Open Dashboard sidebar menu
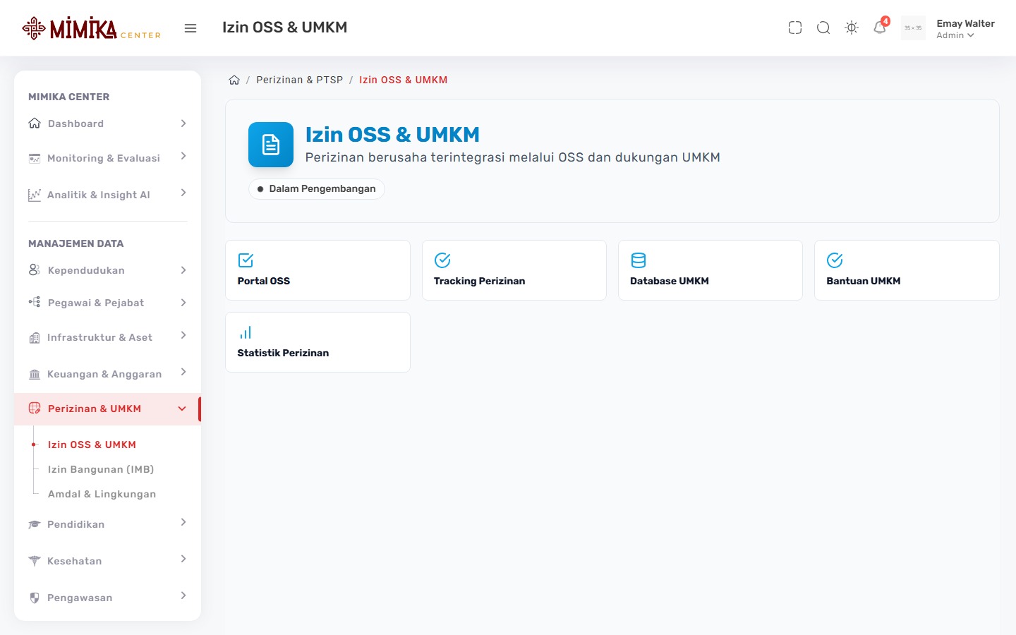 click(107, 123)
